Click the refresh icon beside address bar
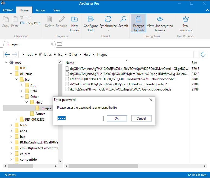 point(203,55)
